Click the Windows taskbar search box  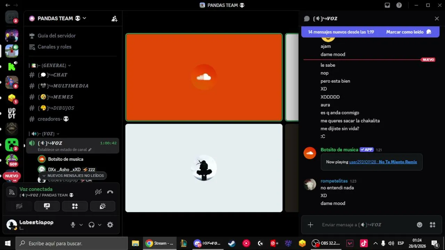click(x=71, y=243)
